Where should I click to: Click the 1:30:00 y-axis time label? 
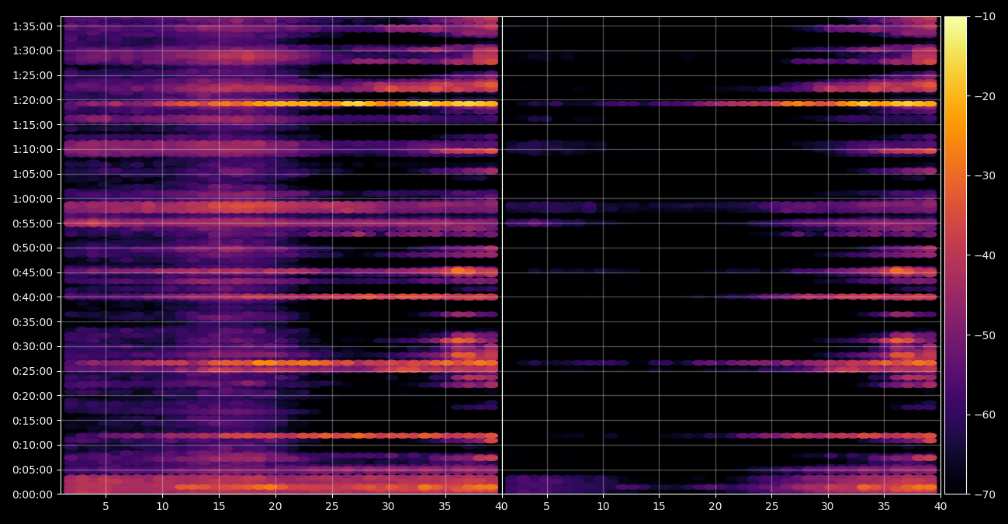[x=33, y=50]
